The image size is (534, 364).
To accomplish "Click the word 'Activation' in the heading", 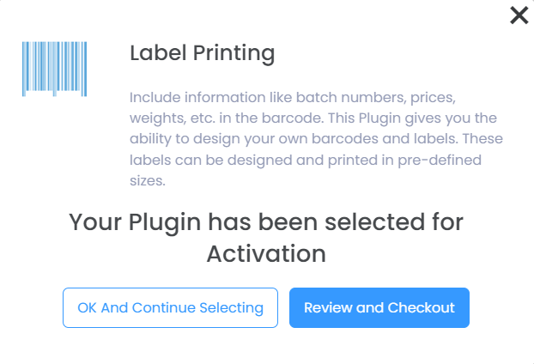I will 266,254.
